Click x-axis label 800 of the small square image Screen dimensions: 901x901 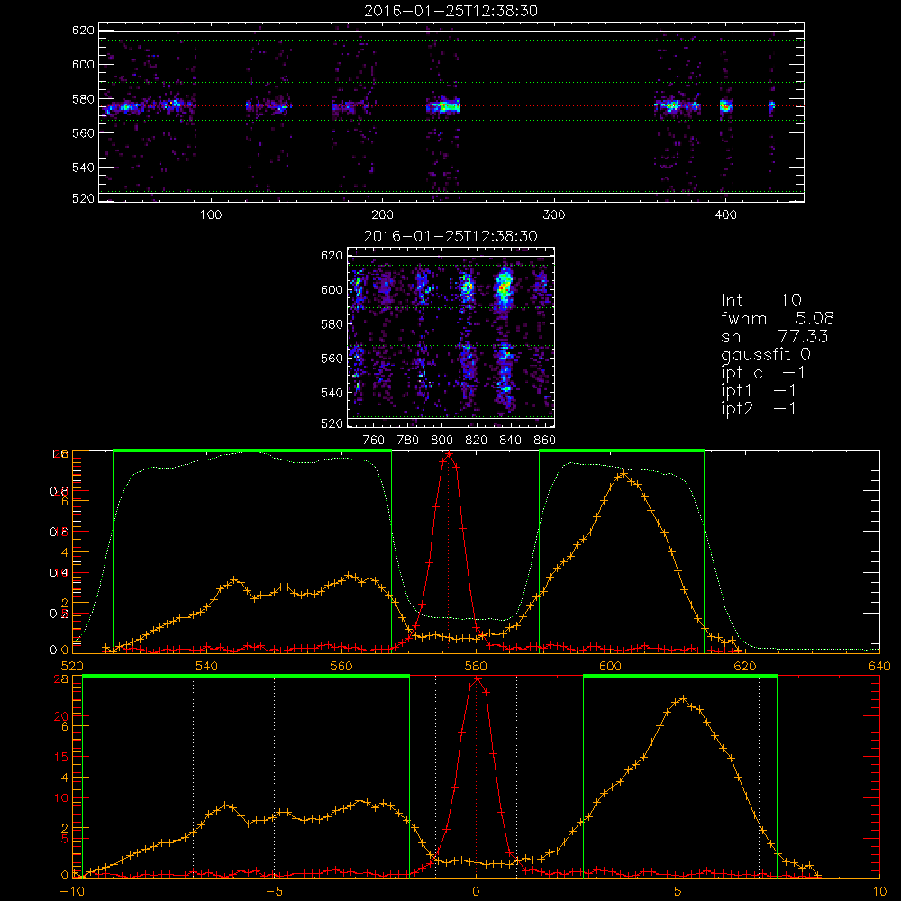point(441,440)
